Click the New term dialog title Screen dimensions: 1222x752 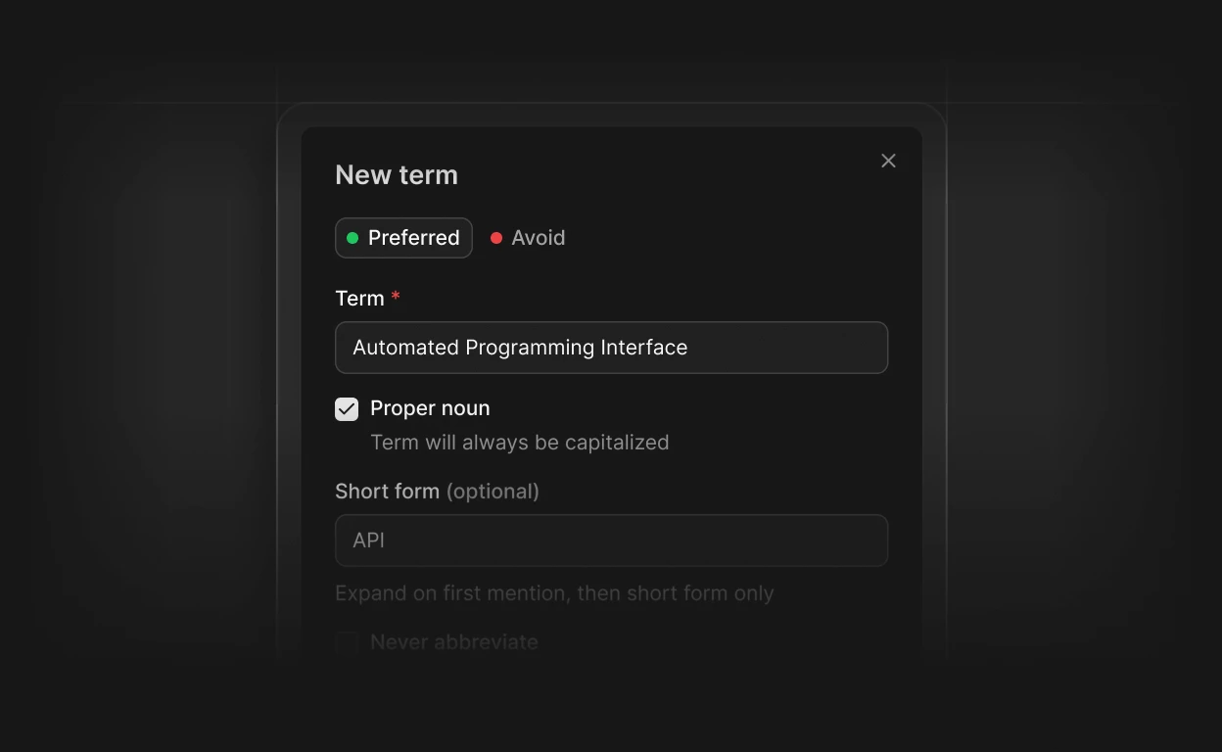coord(397,174)
